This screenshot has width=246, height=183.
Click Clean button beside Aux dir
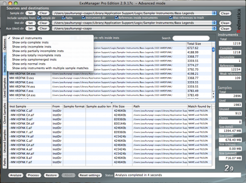pos(225,29)
